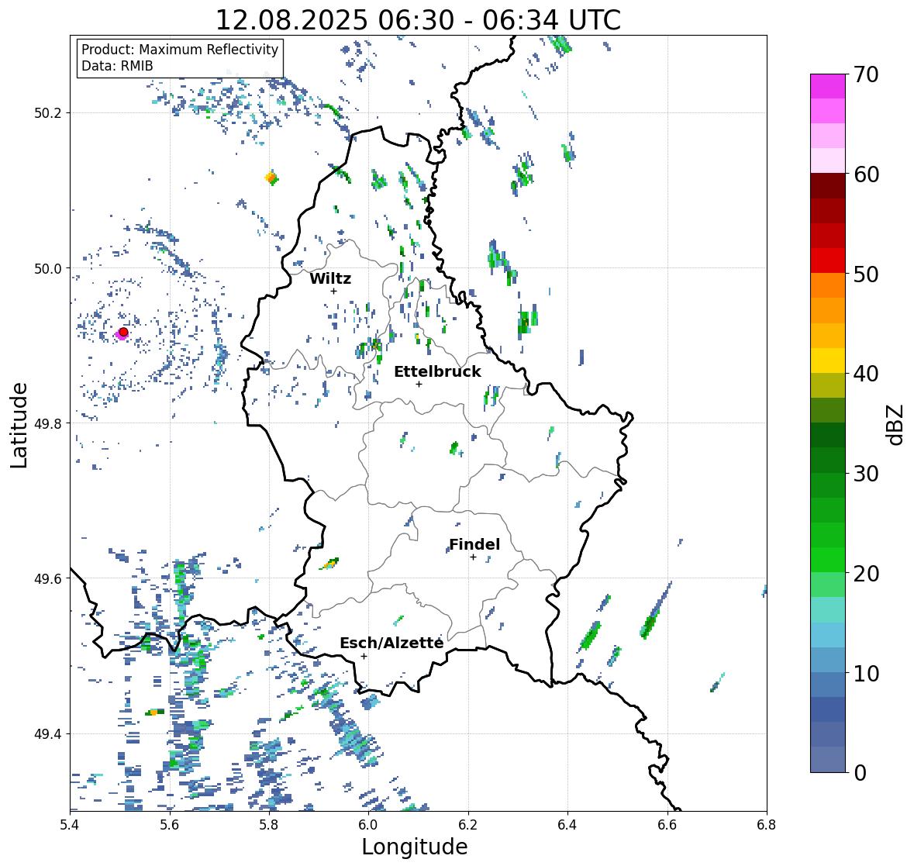Image resolution: width=914 pixels, height=866 pixels.
Task: Click the plot title "12.08.2025 06:30 - 06:34 UTC"
Action: pos(418,20)
